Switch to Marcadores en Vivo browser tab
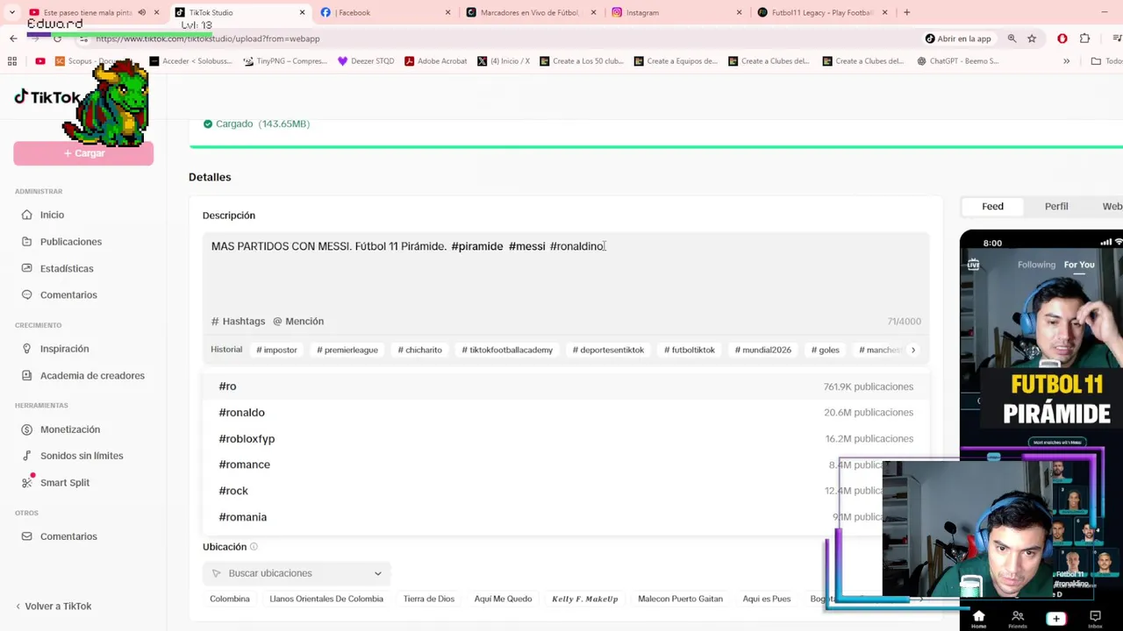Screen dimensions: 1123x631 click(x=528, y=12)
